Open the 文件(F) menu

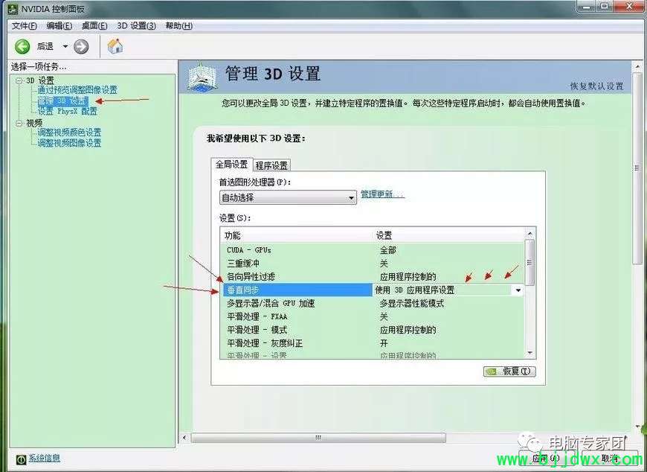point(24,25)
